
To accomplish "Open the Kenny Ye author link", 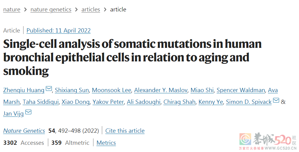I will pyautogui.click(x=211, y=102).
